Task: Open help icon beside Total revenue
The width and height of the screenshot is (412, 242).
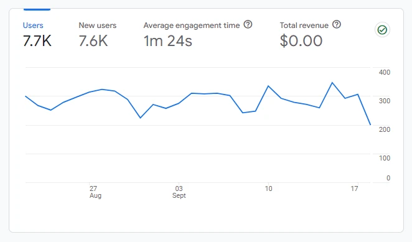Action: click(337, 25)
